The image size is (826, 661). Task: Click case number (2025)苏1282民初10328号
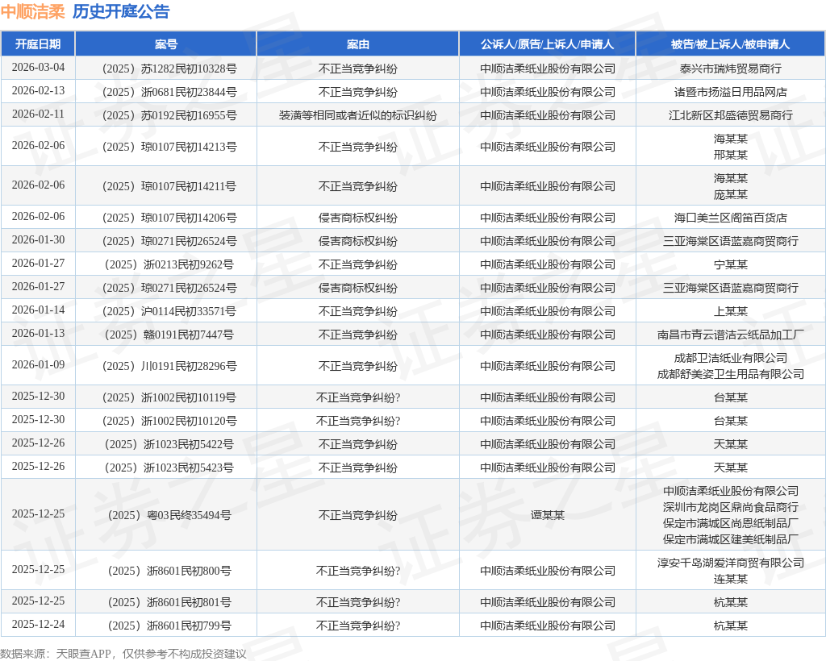tap(169, 69)
